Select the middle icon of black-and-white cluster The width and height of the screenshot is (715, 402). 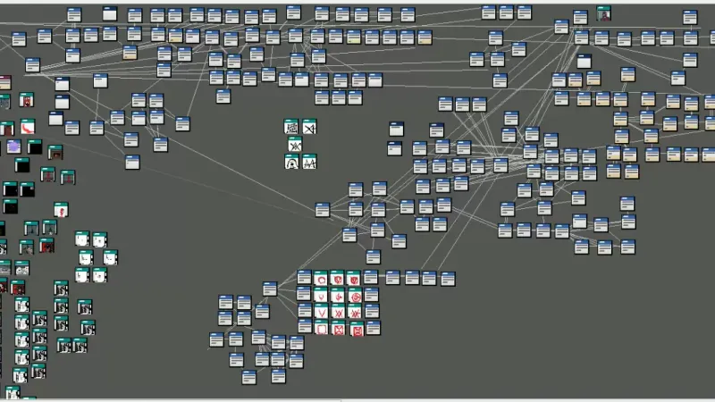click(295, 145)
